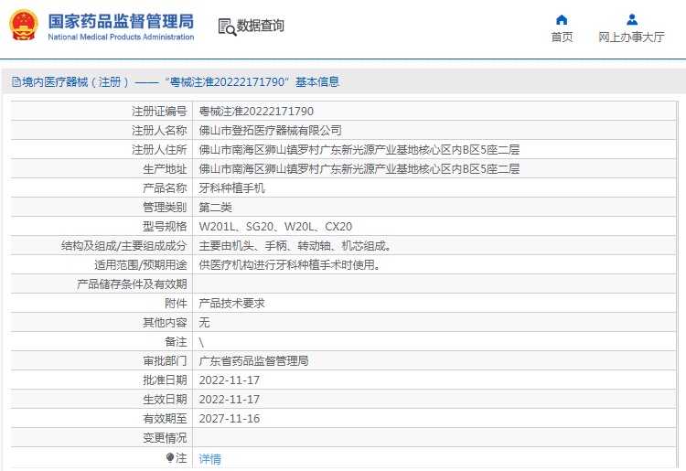Click the registrant name 佛山市登拓医疗器械有限公司
Image resolution: width=686 pixels, height=471 pixels.
270,131
